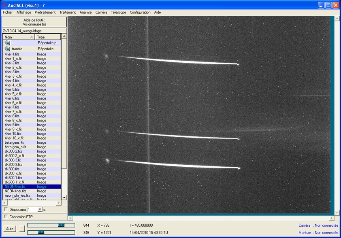This screenshot has height=238, width=341.
Task: Open the Analyse menu
Action: [x=85, y=13]
